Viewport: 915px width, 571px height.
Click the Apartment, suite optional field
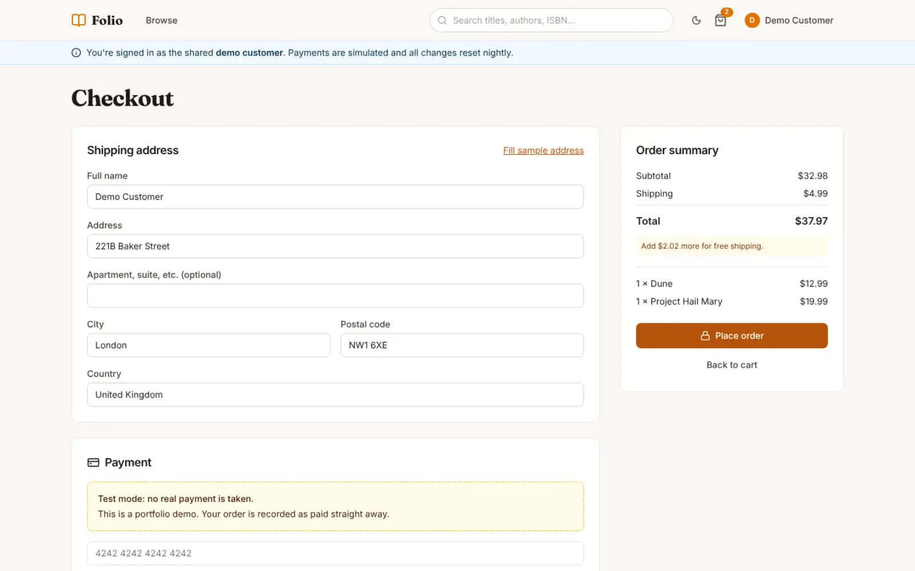point(335,296)
